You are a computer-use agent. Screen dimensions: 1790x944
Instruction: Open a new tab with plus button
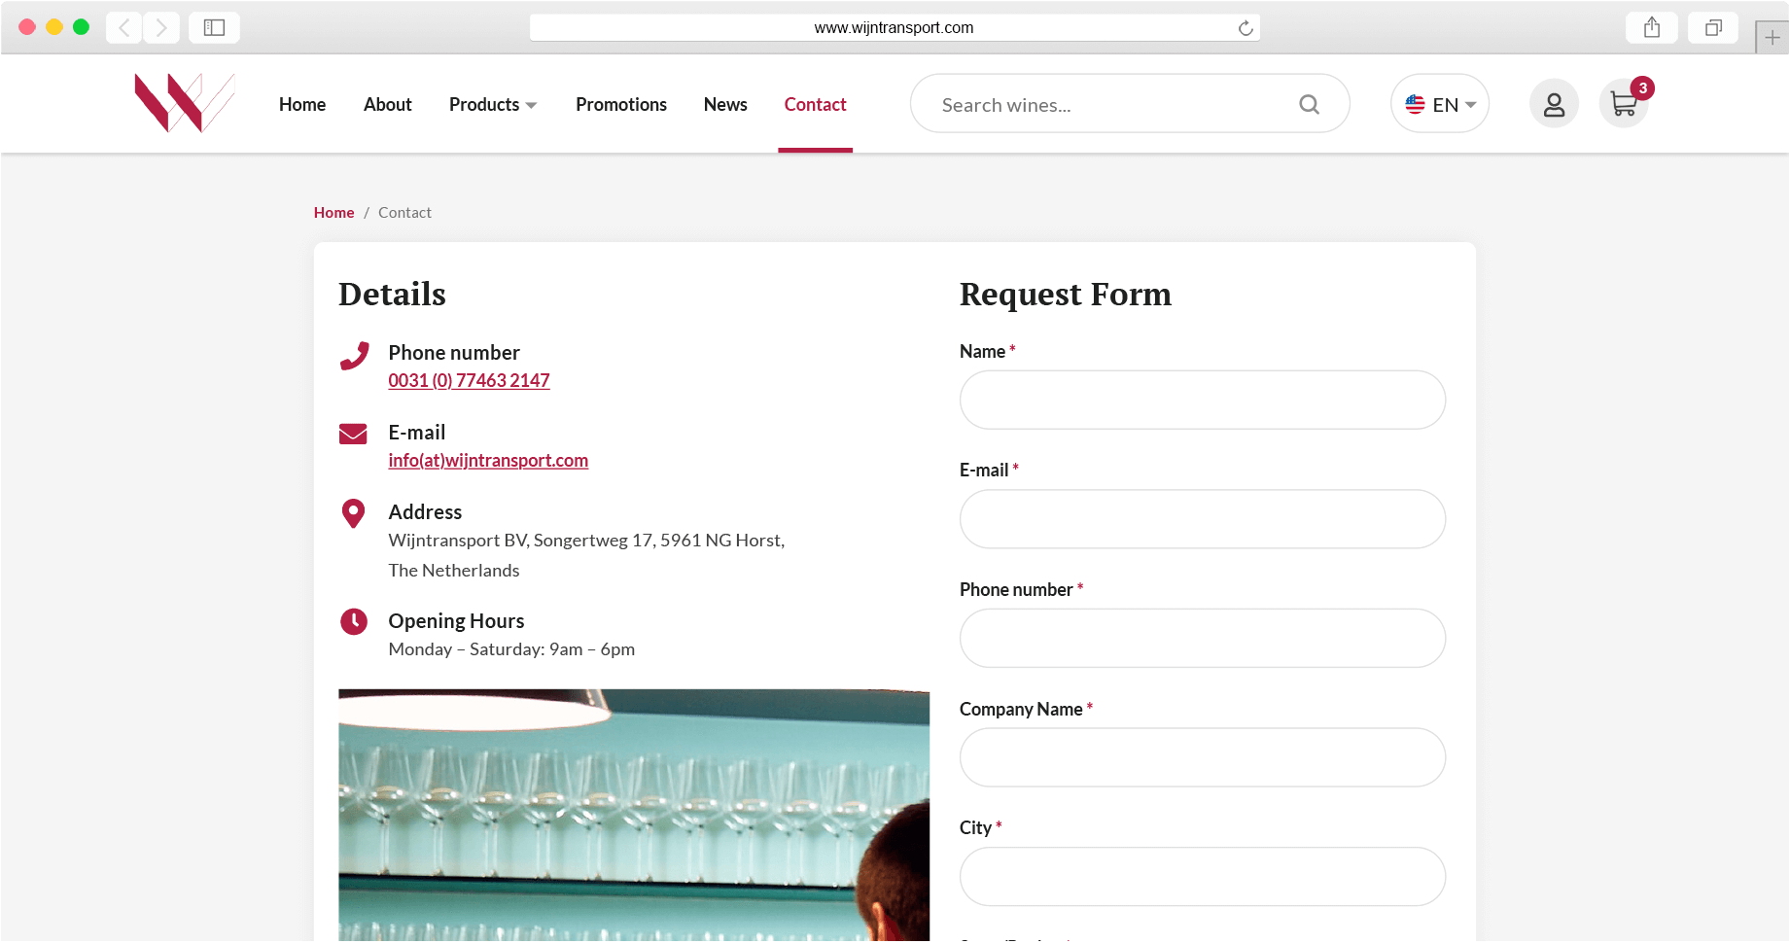tap(1772, 37)
